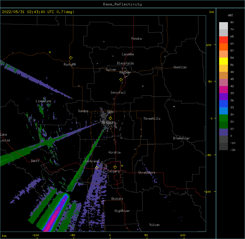245x239 pixels.
Task: Click the Didsbury label
Action: [109, 122]
